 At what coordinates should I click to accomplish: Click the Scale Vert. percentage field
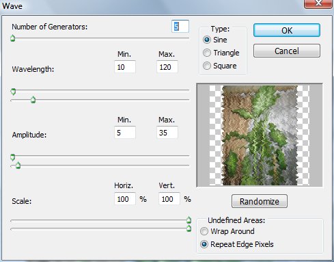[169, 199]
